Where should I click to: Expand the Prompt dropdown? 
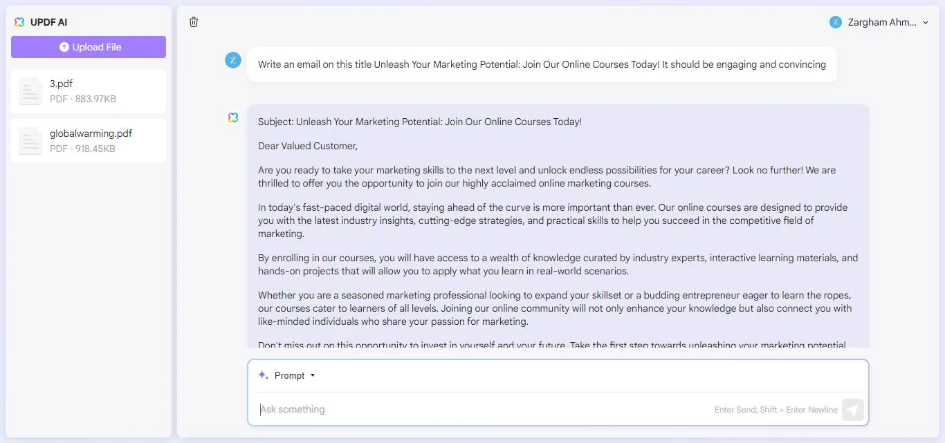[x=312, y=375]
